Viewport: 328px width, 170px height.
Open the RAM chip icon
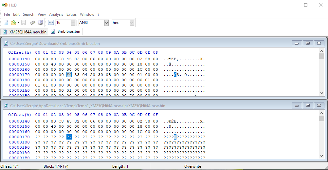(33, 23)
